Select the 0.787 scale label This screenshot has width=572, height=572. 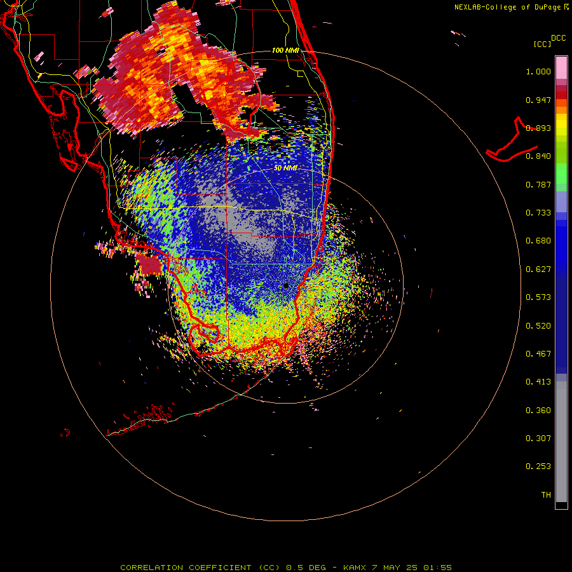tap(538, 184)
